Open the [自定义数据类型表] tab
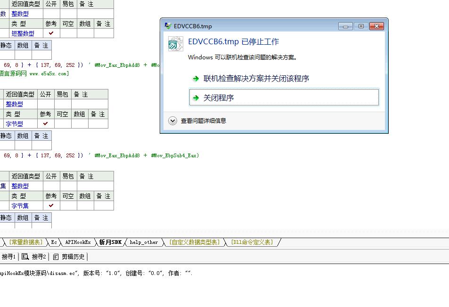Viewport: 449px width, 307px height. click(195, 242)
